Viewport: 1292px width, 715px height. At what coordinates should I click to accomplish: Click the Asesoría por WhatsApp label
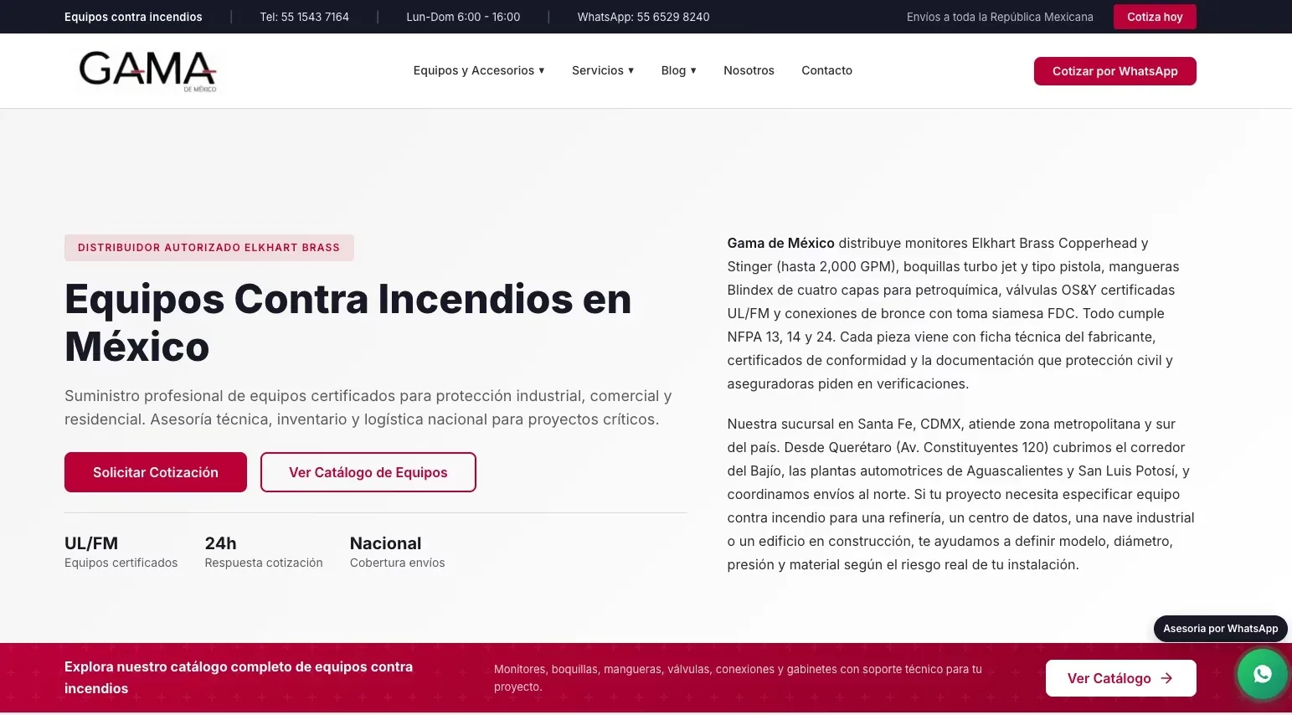pos(1220,629)
